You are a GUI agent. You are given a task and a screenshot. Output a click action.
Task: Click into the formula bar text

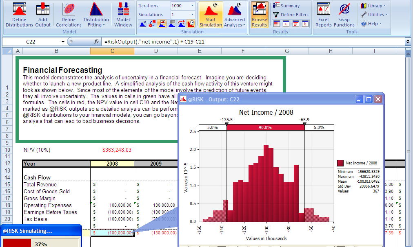click(253, 42)
